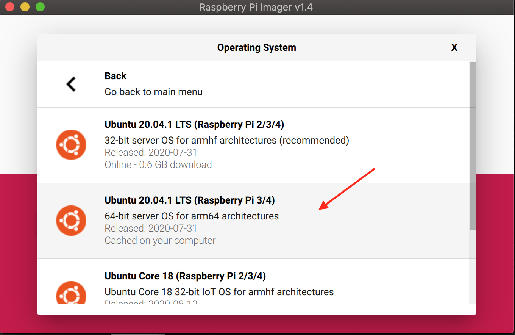Pick Ubuntu Core 18 (Raspberry Pi 2/3/4)
The width and height of the screenshot is (515, 335).
pyautogui.click(x=253, y=282)
